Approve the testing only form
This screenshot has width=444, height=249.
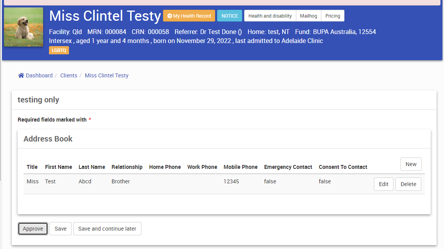(x=33, y=229)
